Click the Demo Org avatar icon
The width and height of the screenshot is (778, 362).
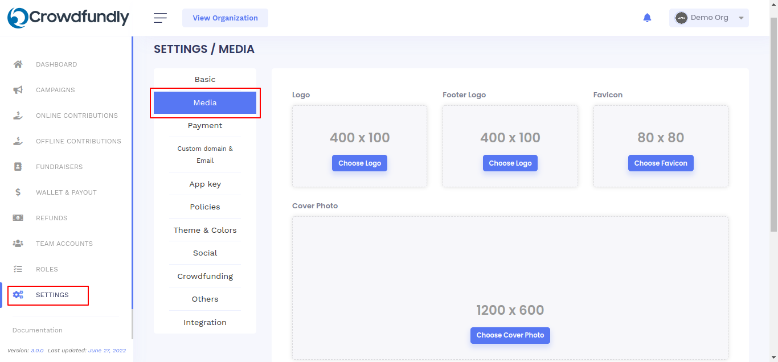[681, 18]
